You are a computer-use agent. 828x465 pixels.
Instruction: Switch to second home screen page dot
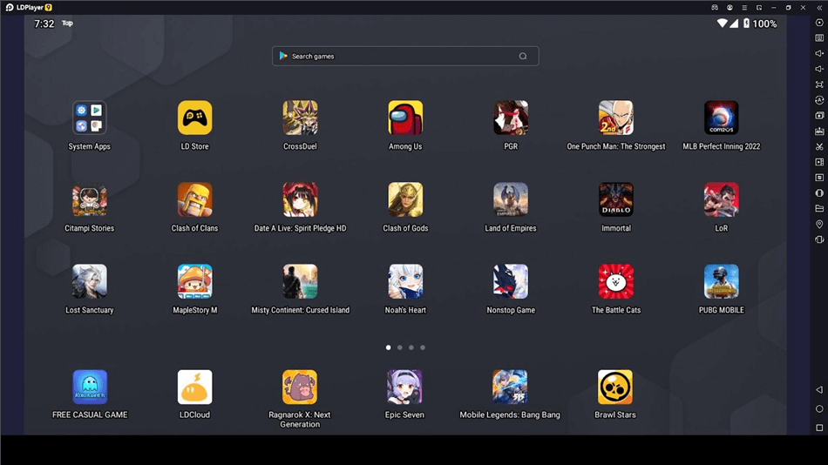point(400,347)
